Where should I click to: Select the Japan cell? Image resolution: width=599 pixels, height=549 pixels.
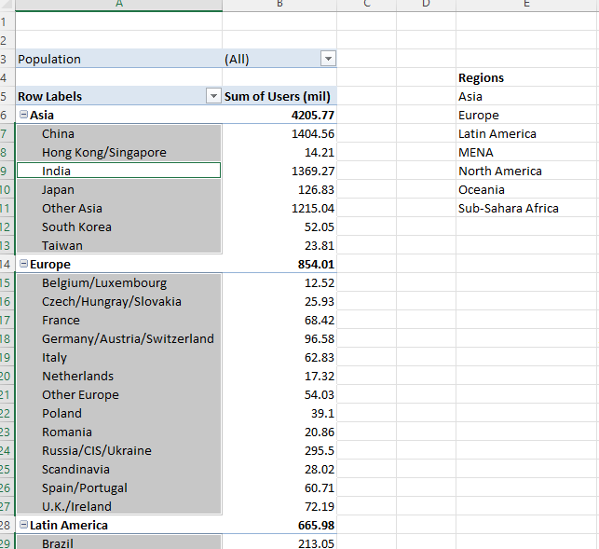point(119,189)
